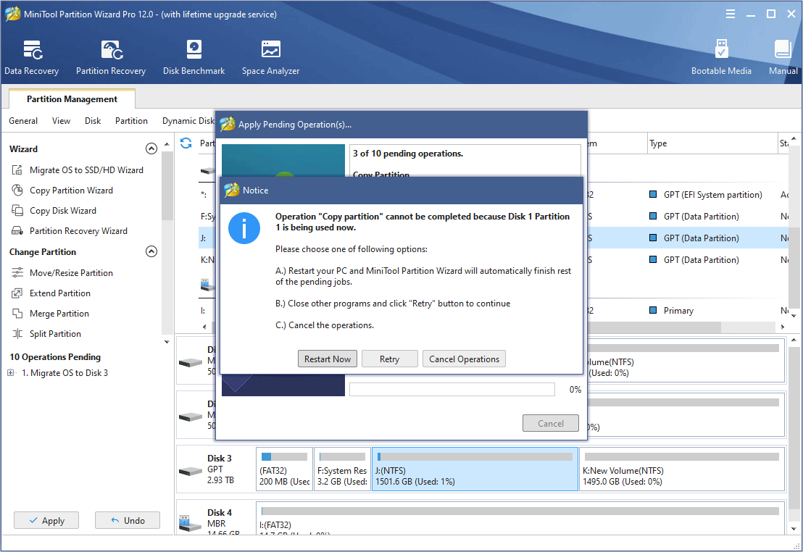Click the Copy Partition Wizard icon
Viewport: 803px width, 552px height.
click(x=17, y=191)
